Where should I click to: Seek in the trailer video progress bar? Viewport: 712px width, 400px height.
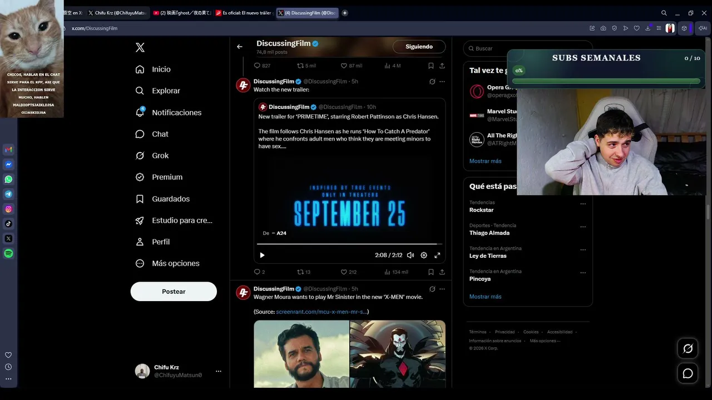coord(350,244)
